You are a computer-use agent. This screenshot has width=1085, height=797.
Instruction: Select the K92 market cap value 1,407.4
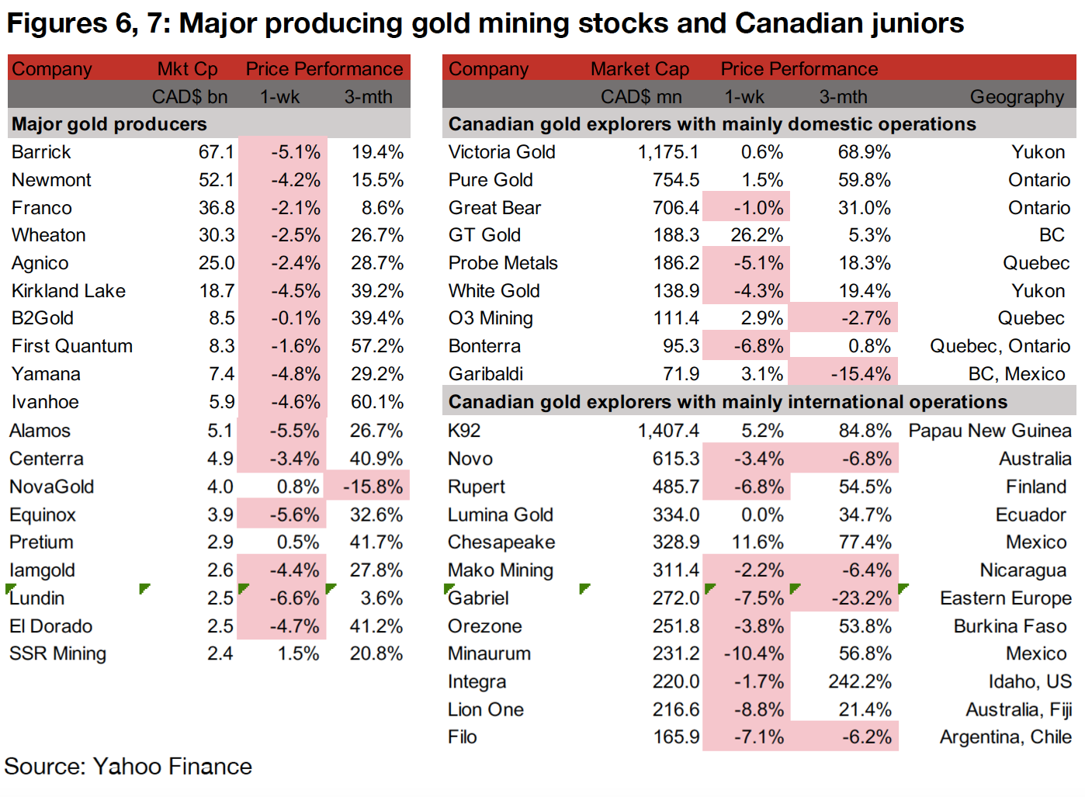(668, 431)
